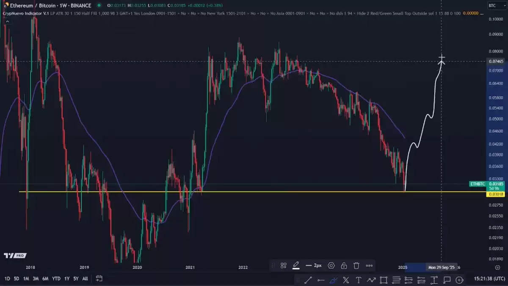Open chart settings gear below price axis
This screenshot has height=286, width=508.
pos(497,267)
